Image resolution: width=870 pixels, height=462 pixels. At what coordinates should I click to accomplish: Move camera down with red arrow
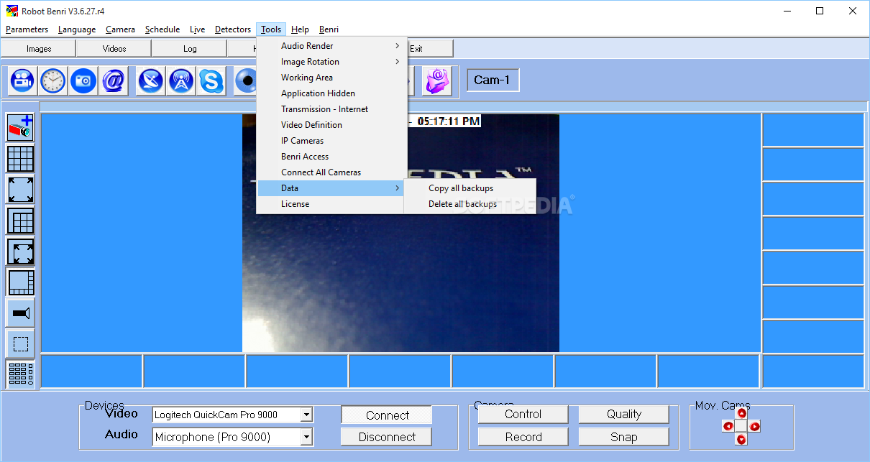coord(741,439)
